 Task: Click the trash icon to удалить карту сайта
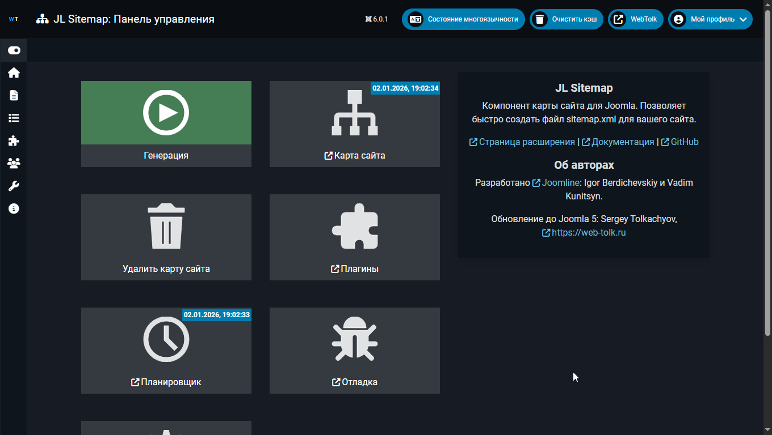[x=166, y=225]
